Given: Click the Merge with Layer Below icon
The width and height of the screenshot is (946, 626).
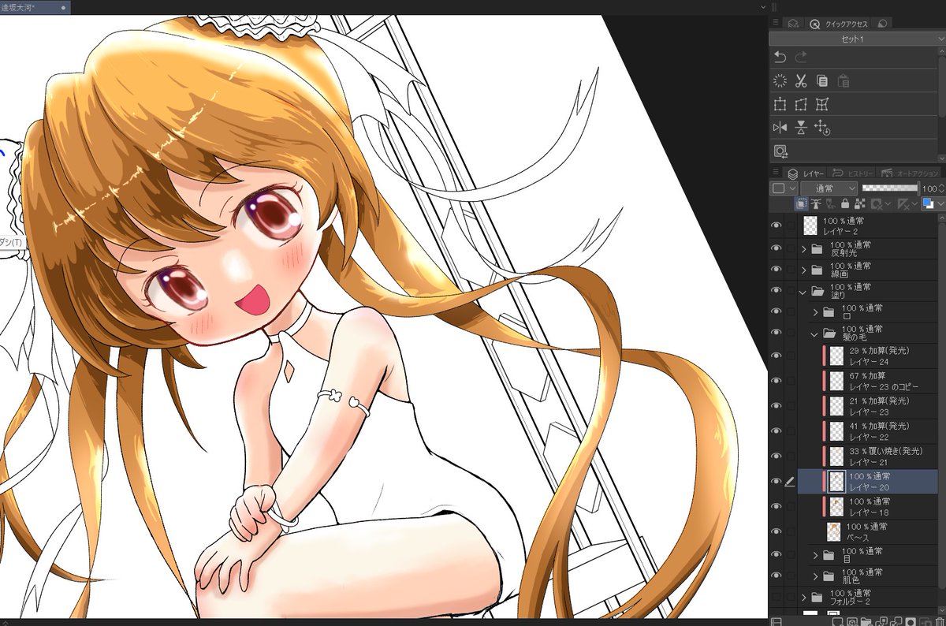Looking at the screenshot, I should pyautogui.click(x=896, y=621).
